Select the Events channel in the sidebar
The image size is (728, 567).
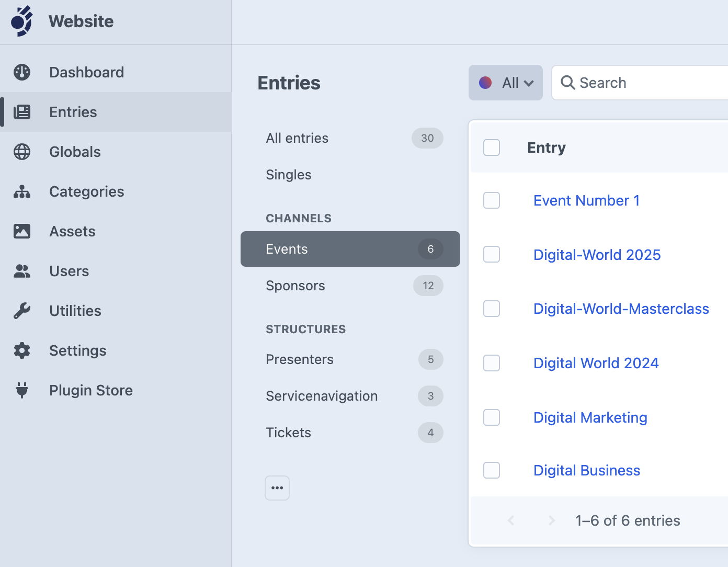point(287,249)
